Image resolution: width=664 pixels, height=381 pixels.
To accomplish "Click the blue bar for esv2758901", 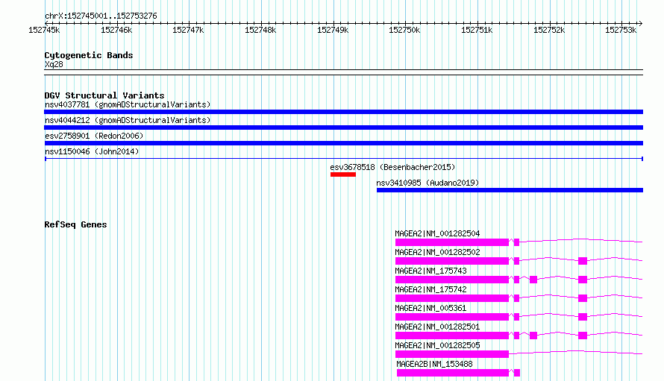I will tap(343, 143).
